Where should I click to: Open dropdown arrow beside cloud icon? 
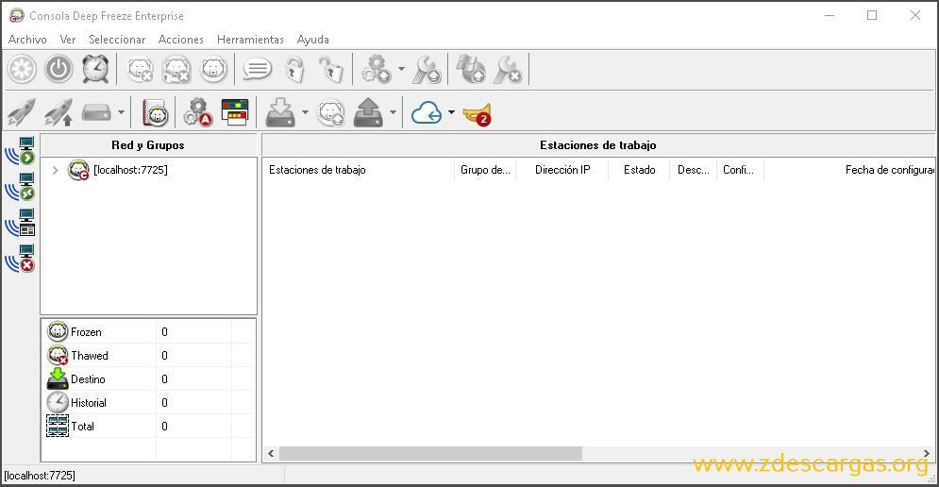point(451,112)
